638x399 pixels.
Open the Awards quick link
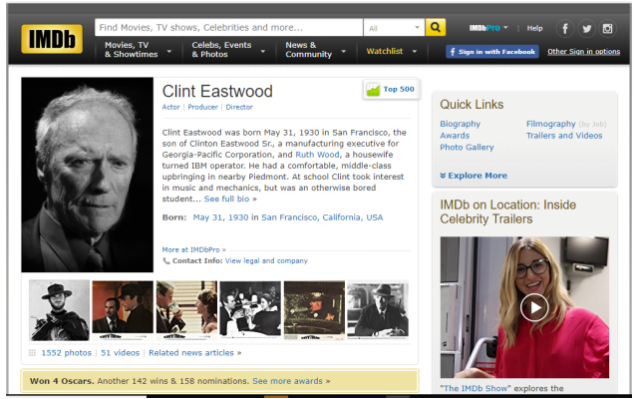[x=455, y=136]
